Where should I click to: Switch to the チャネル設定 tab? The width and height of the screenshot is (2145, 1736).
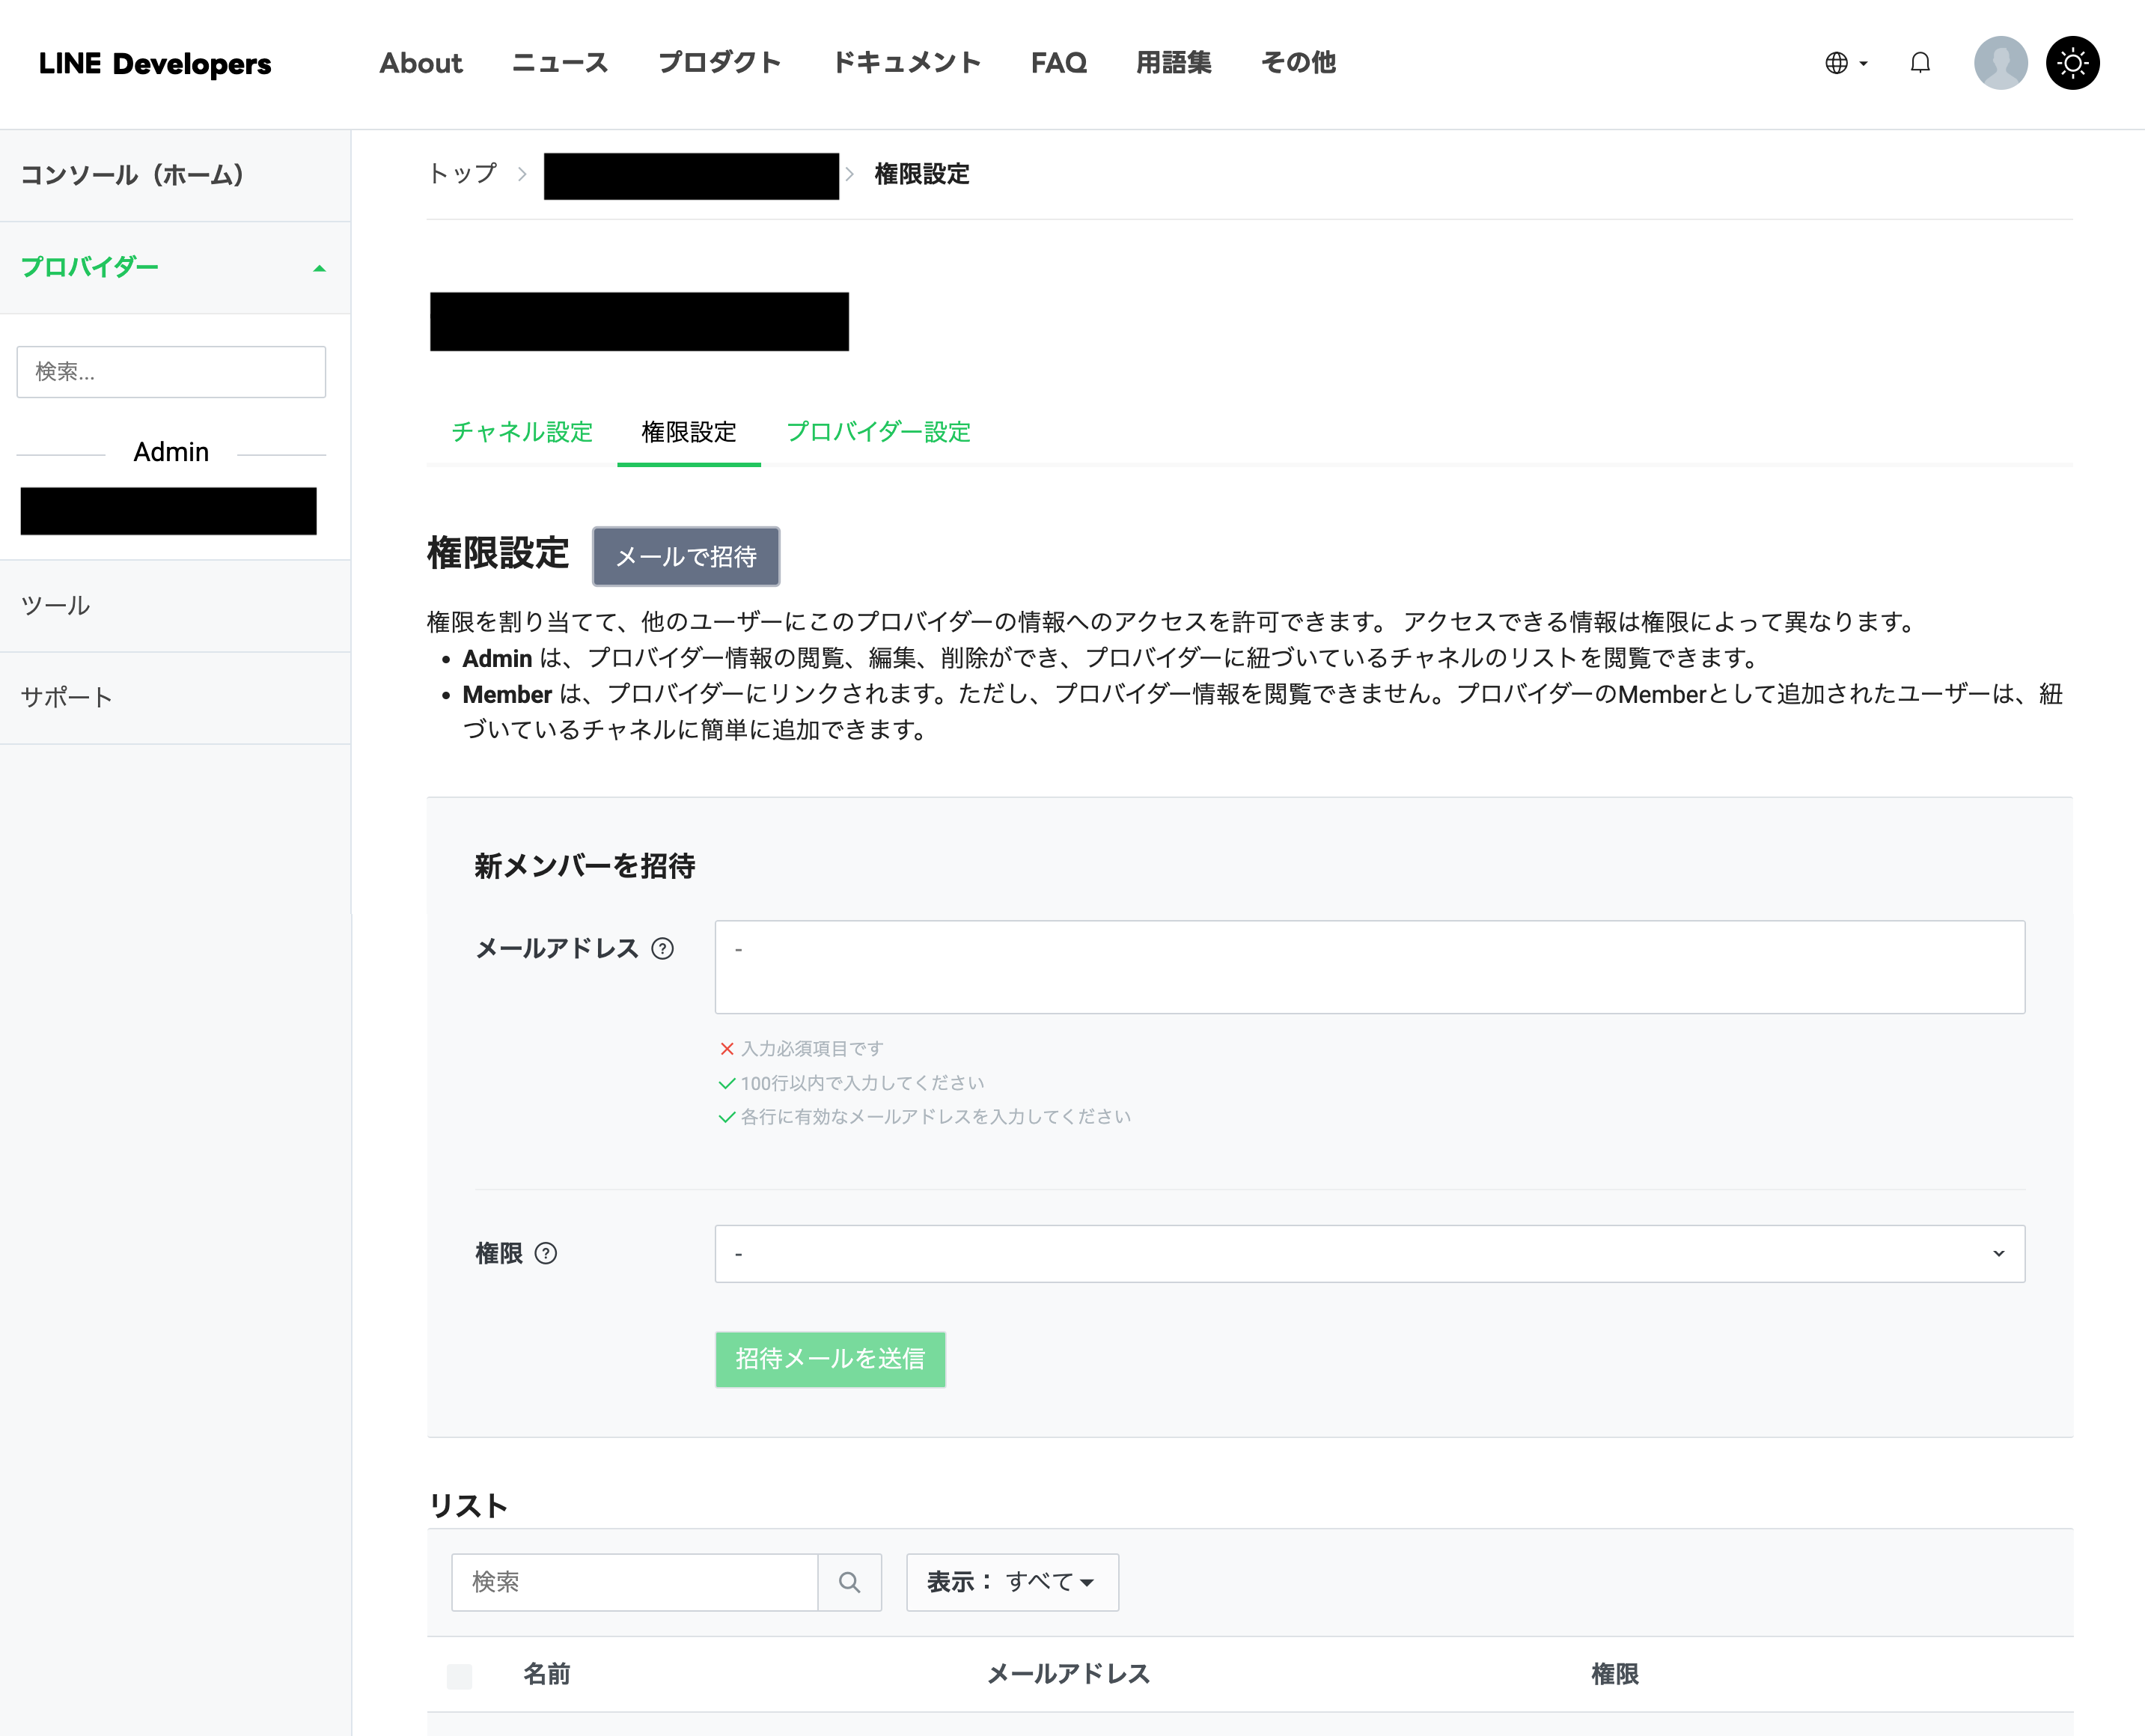point(522,432)
